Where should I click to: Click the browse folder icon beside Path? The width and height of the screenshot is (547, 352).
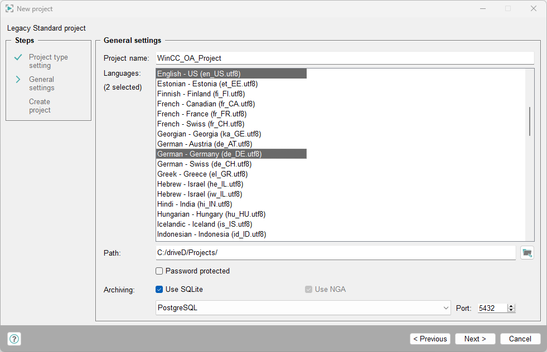click(x=527, y=253)
